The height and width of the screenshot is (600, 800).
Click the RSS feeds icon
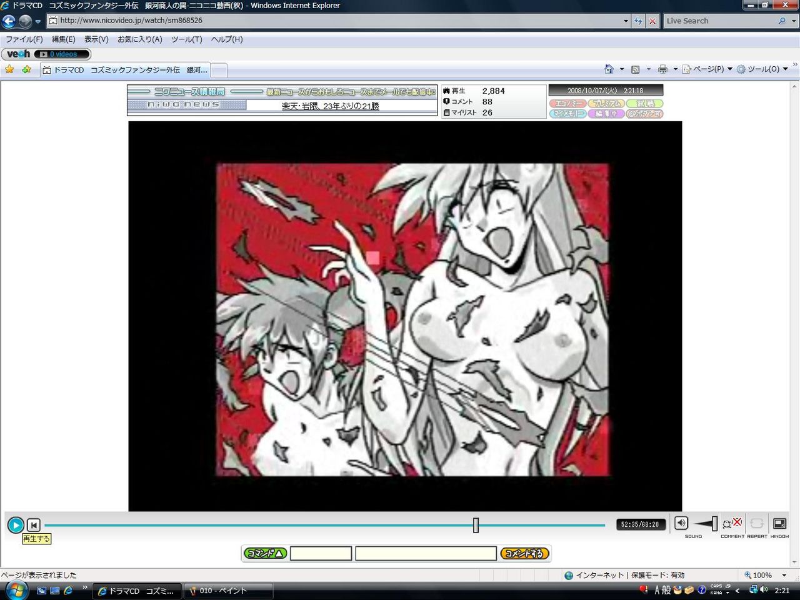[x=636, y=69]
